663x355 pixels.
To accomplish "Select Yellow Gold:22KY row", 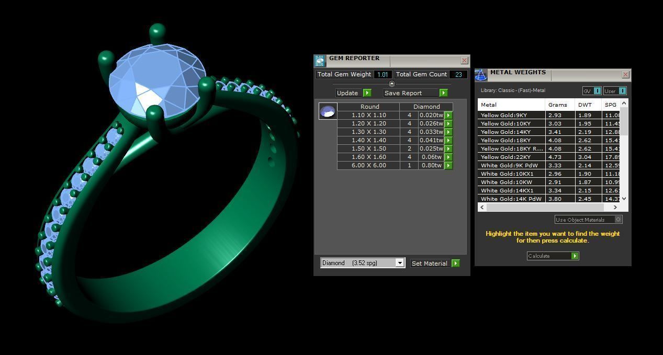I will [x=549, y=157].
